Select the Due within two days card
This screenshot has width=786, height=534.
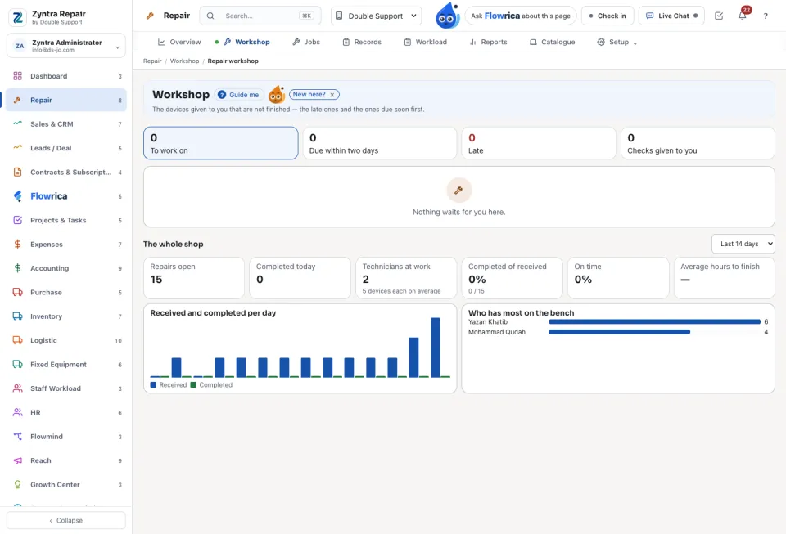point(379,143)
